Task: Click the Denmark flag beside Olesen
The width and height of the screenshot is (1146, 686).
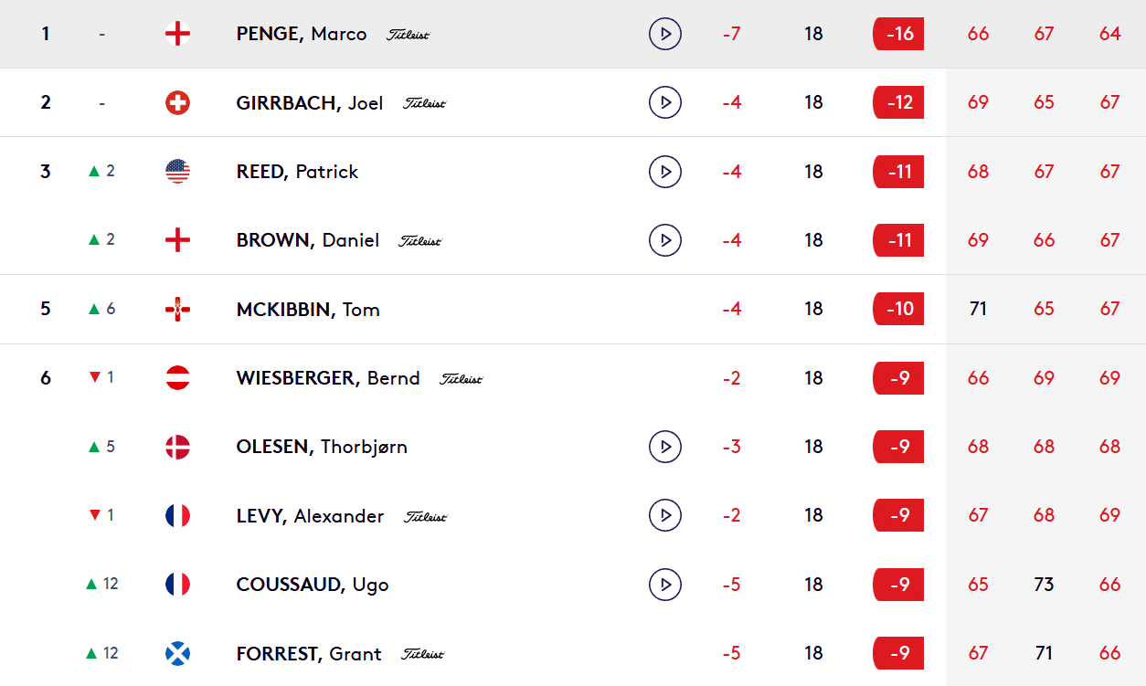Action: [177, 447]
